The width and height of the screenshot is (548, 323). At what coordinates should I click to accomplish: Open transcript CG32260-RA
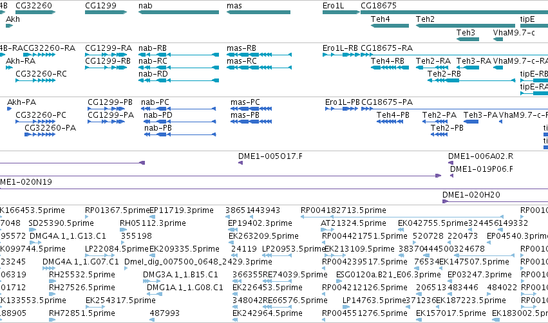point(50,48)
